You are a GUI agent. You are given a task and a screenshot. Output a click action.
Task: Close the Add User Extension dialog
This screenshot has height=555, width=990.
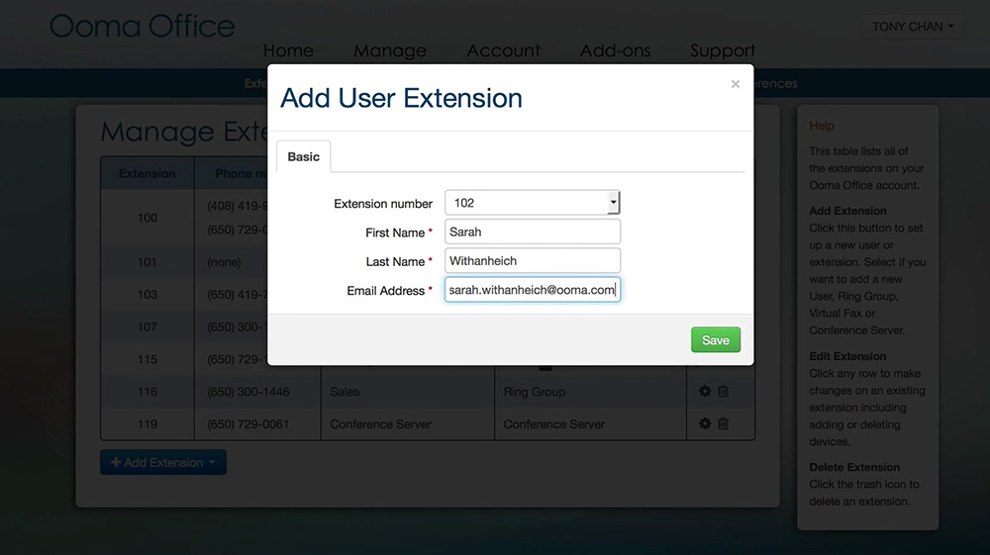click(x=735, y=84)
